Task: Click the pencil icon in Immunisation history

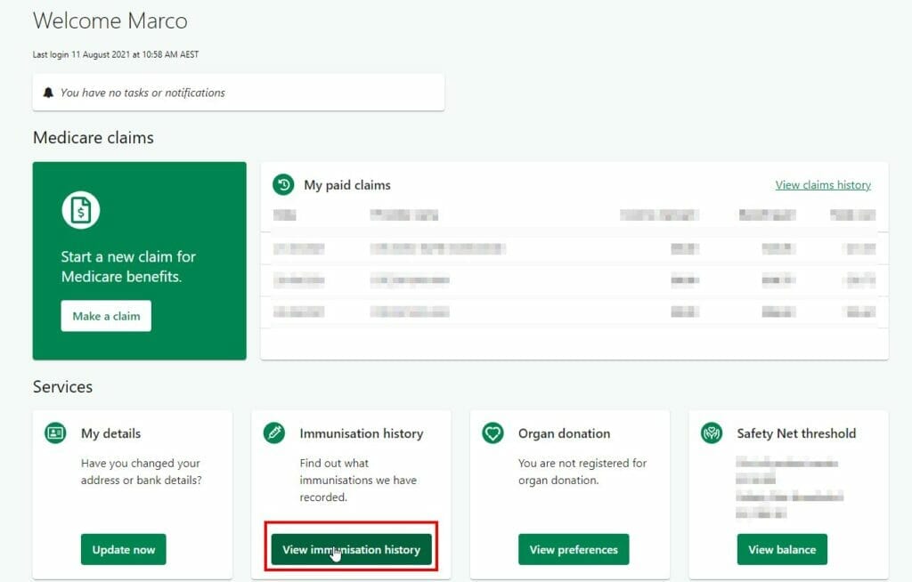Action: pyautogui.click(x=274, y=433)
